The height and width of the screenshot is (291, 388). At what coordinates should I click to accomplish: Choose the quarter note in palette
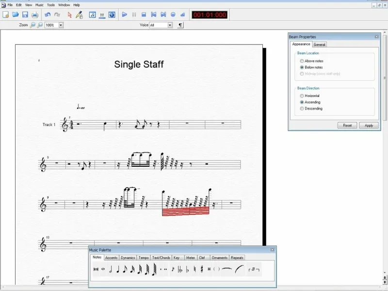pos(118,269)
